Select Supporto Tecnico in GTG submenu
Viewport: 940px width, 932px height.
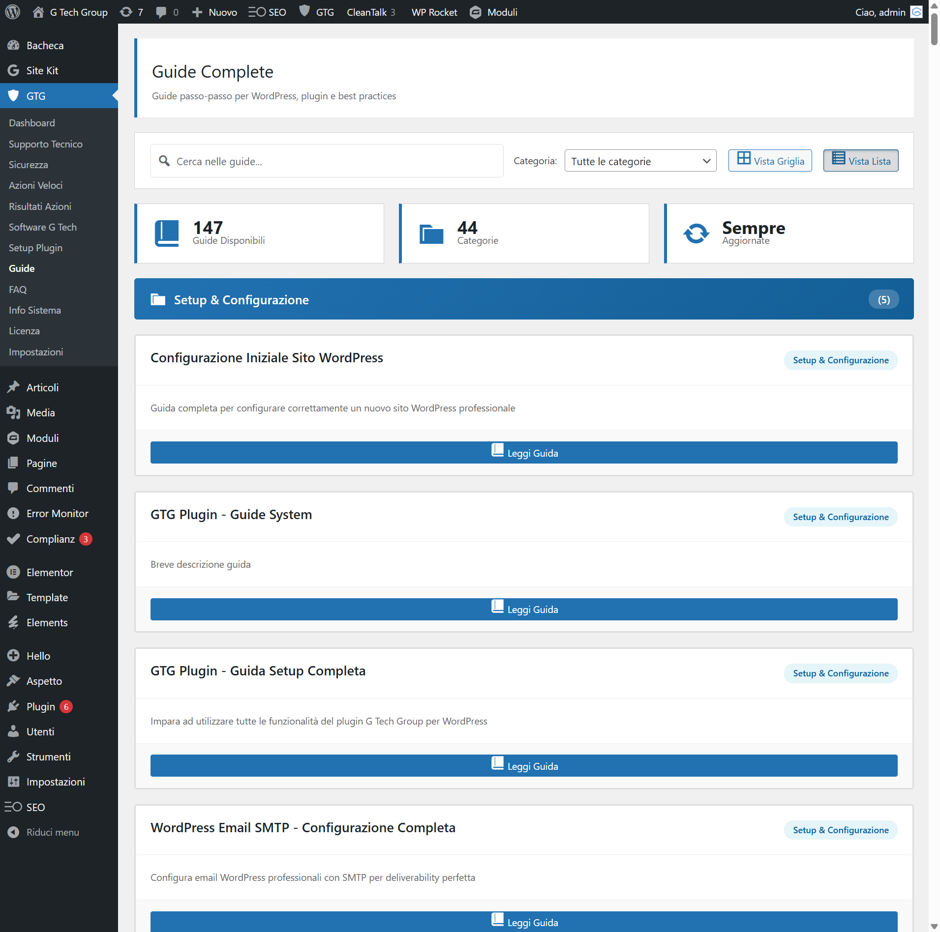pyautogui.click(x=45, y=144)
